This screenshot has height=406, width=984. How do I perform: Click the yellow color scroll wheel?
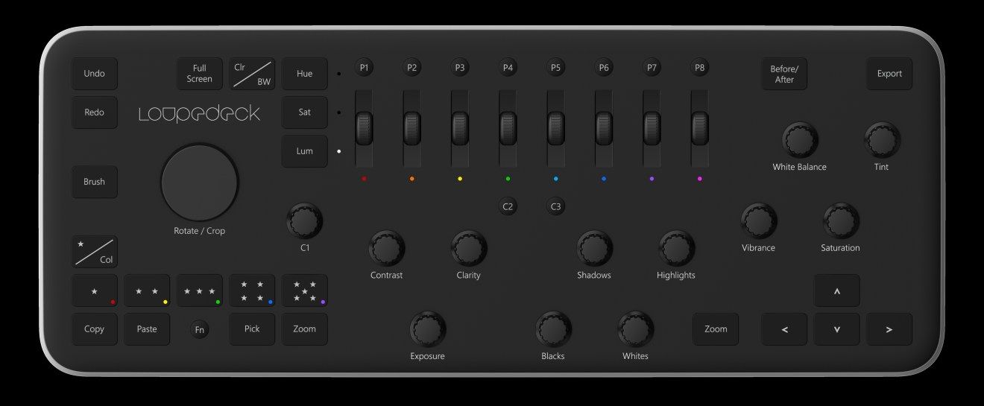(x=460, y=128)
